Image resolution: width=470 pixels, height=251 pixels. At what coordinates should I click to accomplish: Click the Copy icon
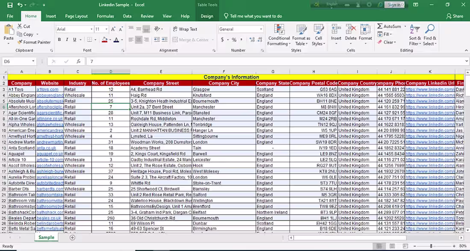click(25, 35)
